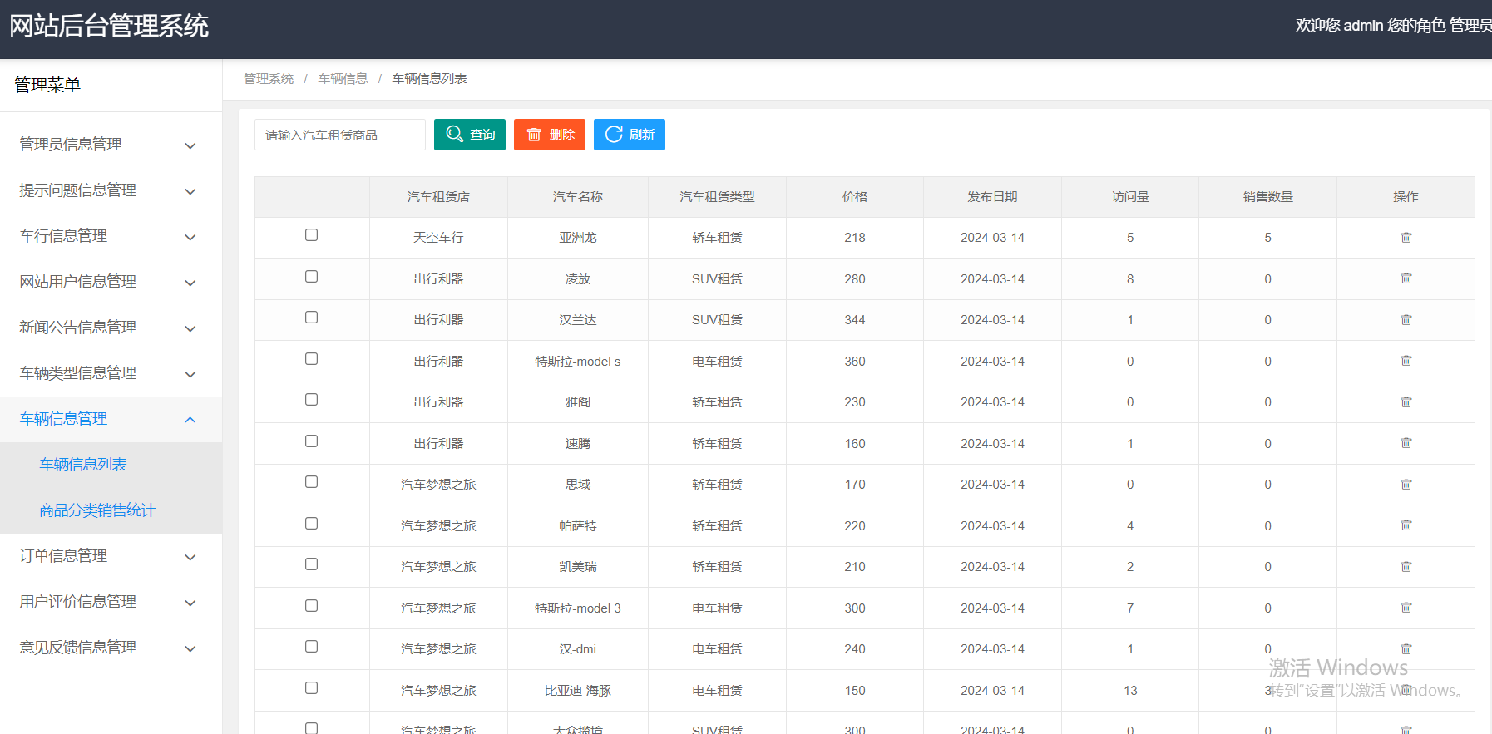Viewport: 1492px width, 734px height.
Task: Open 车辆信息列表 submenu item
Action: coord(83,465)
